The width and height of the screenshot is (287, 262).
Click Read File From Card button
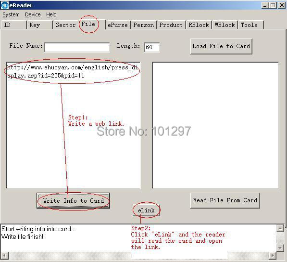click(225, 200)
